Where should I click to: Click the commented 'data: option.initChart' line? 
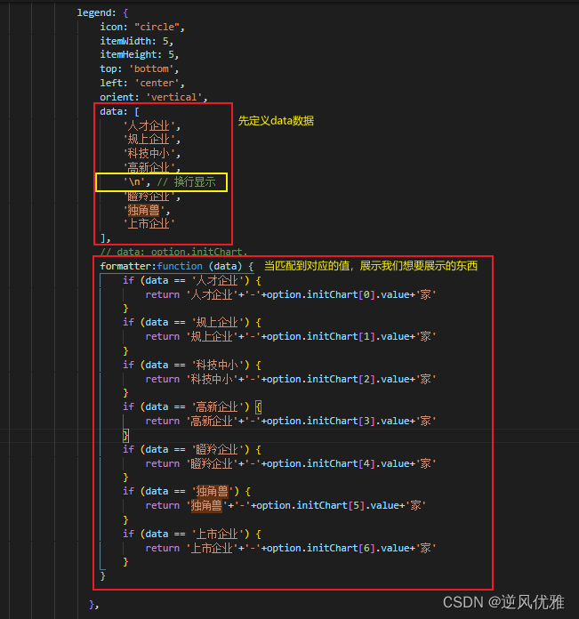click(174, 252)
